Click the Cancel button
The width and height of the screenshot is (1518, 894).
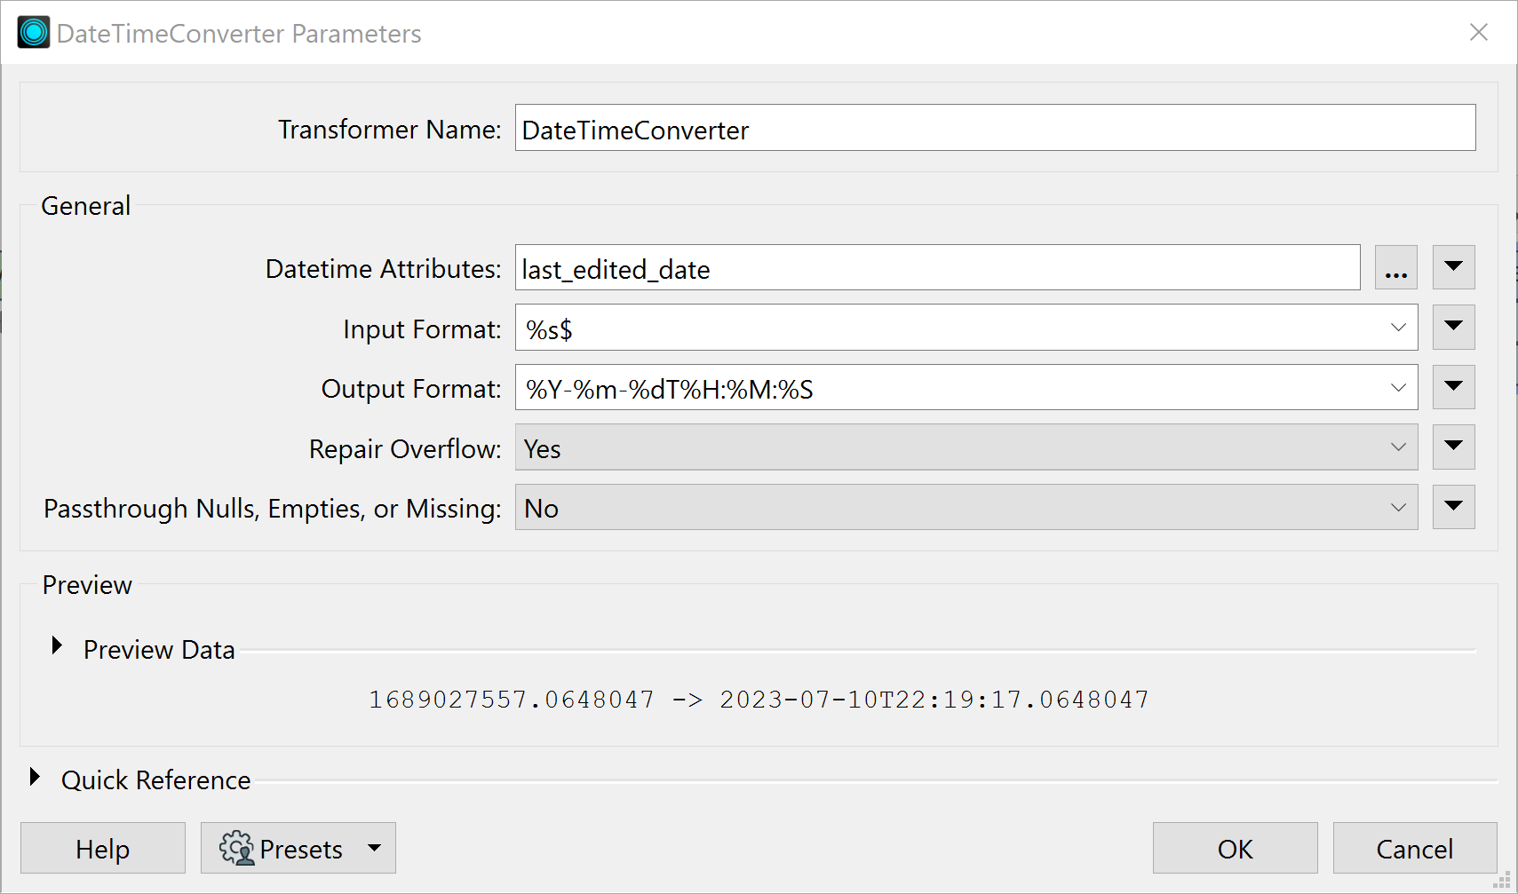(1414, 848)
